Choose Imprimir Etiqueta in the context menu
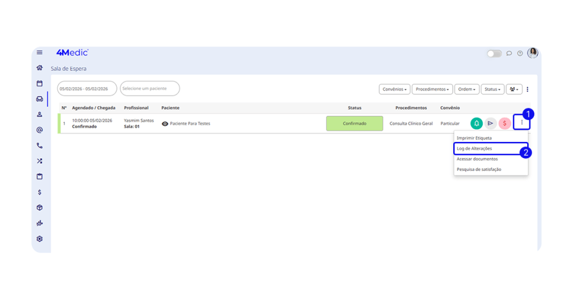This screenshot has height=300, width=573. pyautogui.click(x=475, y=138)
